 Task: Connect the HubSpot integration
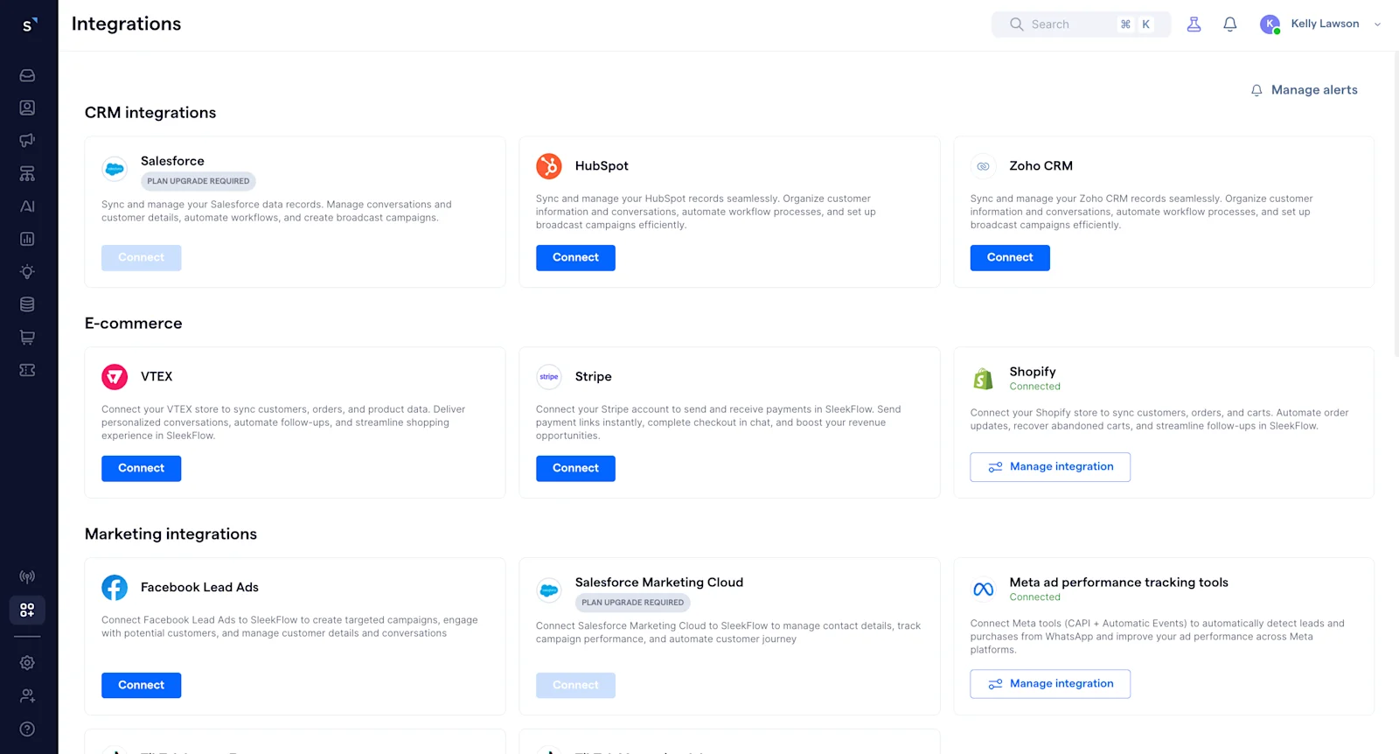point(575,258)
